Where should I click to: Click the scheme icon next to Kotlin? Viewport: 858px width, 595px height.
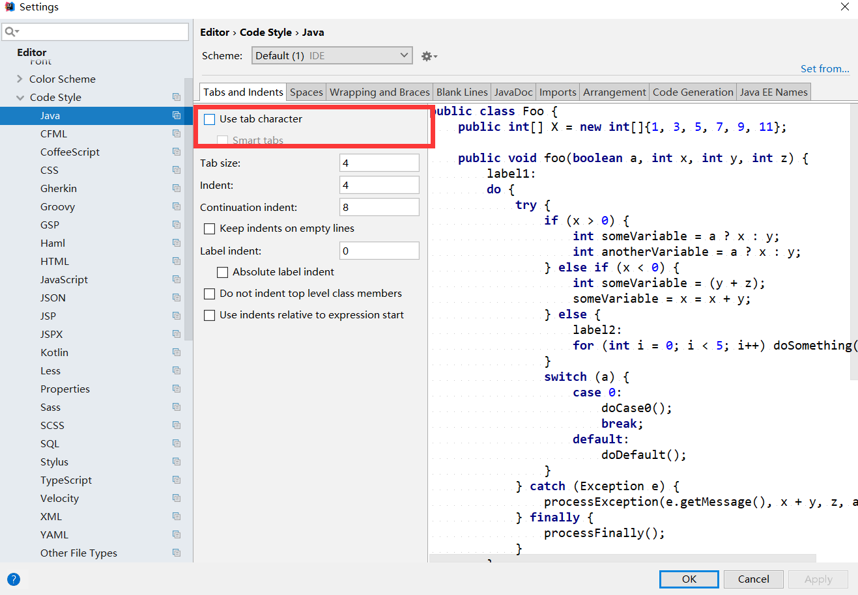tap(177, 352)
